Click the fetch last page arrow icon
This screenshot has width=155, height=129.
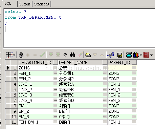(x=58, y=55)
